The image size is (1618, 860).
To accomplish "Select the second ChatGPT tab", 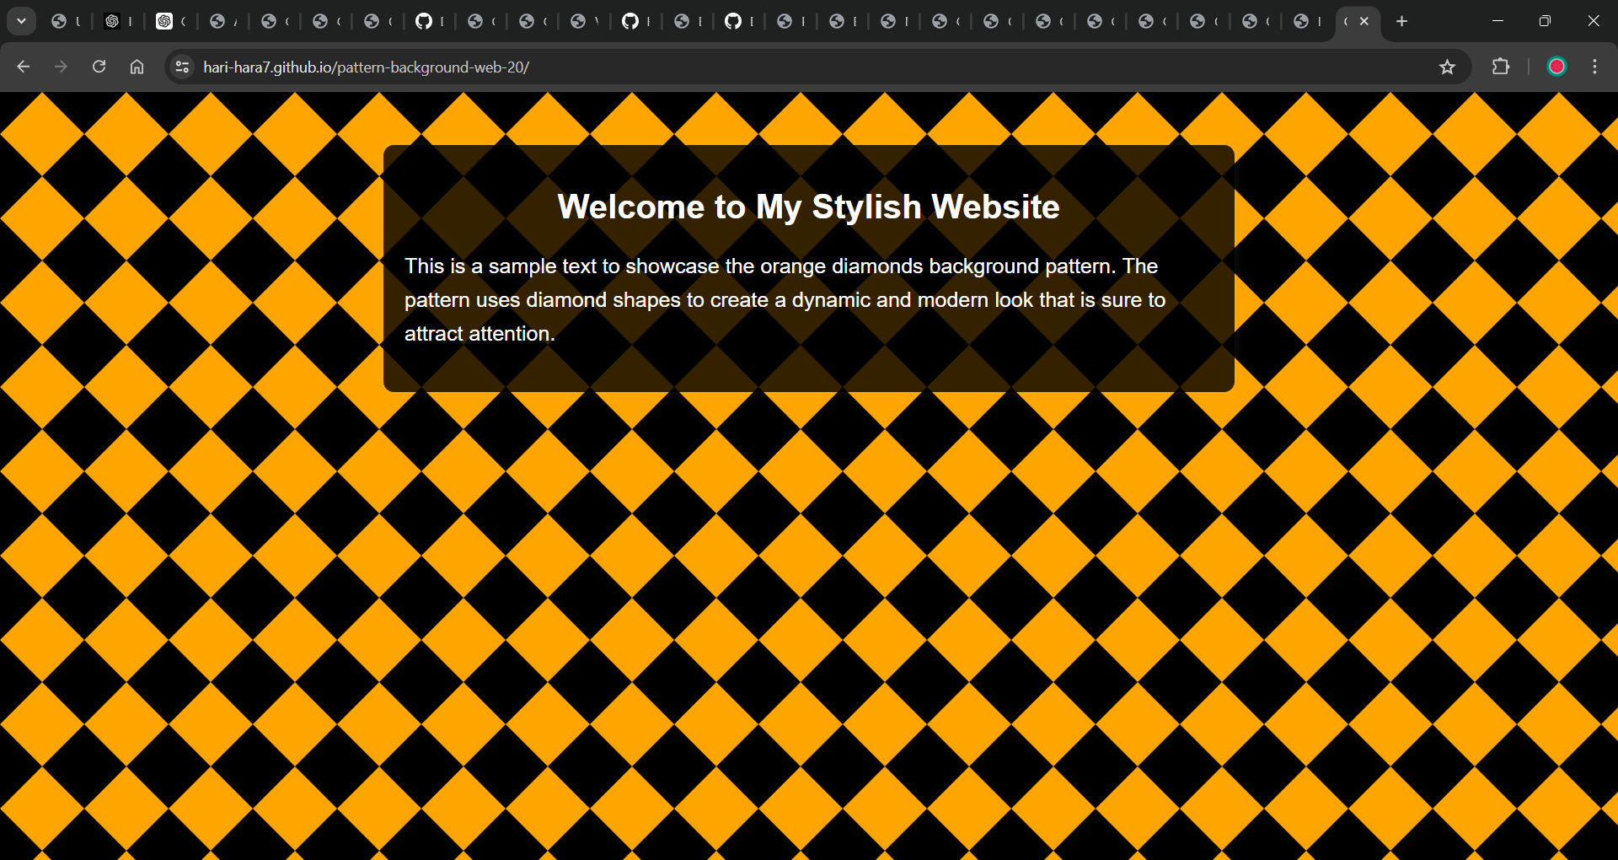I will [x=170, y=21].
